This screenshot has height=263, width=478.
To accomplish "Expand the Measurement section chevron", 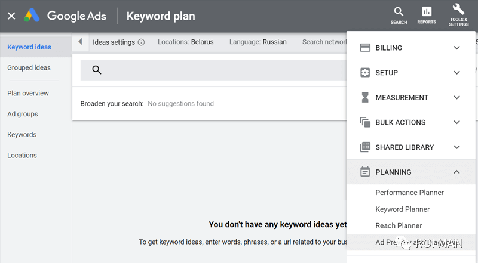I will 456,97.
